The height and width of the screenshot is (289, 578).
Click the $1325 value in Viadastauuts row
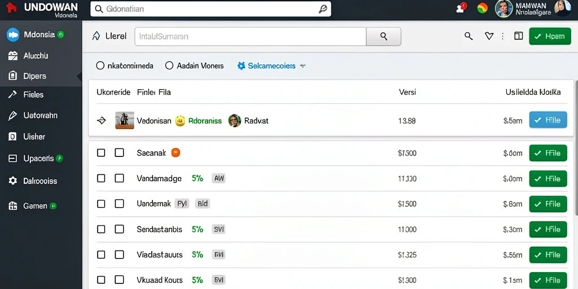point(408,255)
